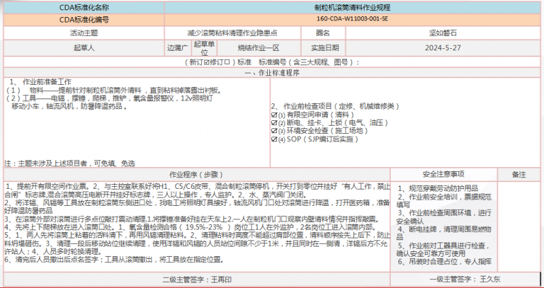Toggle the 环境安全检查（施工场地）checkbox
This screenshot has height=288, width=544.
point(274,131)
